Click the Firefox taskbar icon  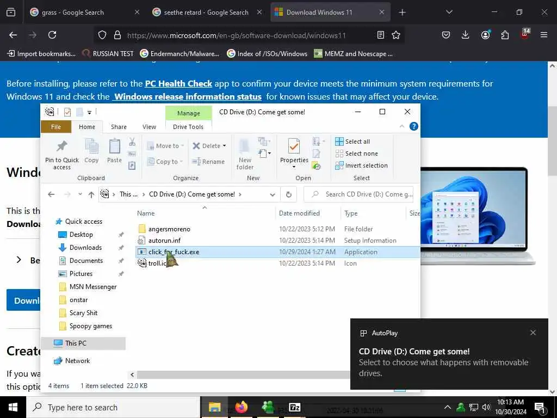pyautogui.click(x=241, y=407)
